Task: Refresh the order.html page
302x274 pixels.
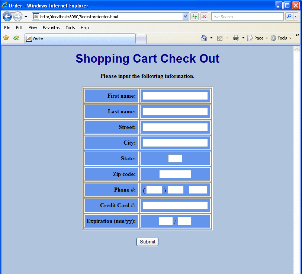Action: (x=194, y=16)
